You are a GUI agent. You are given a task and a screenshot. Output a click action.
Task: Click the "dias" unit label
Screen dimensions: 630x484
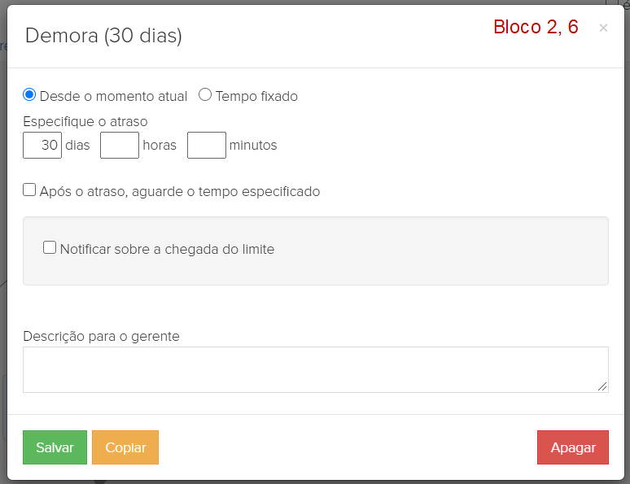77,146
